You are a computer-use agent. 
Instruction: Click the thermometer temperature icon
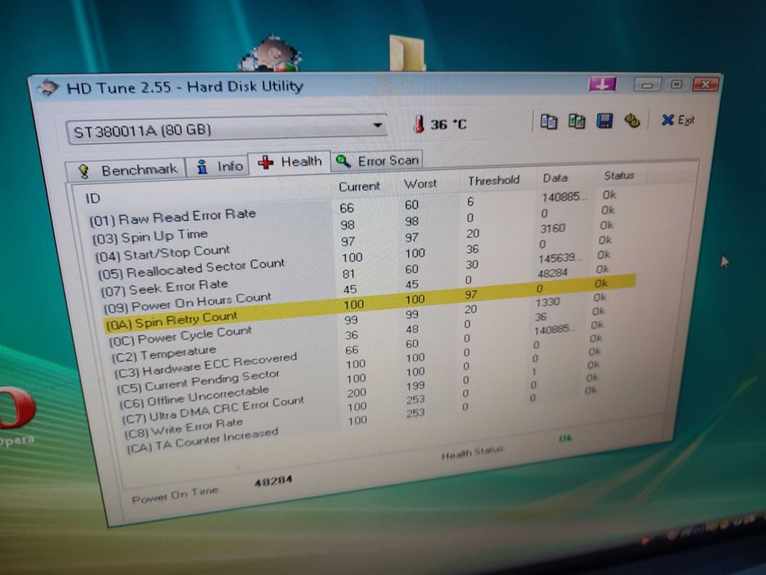coord(419,124)
